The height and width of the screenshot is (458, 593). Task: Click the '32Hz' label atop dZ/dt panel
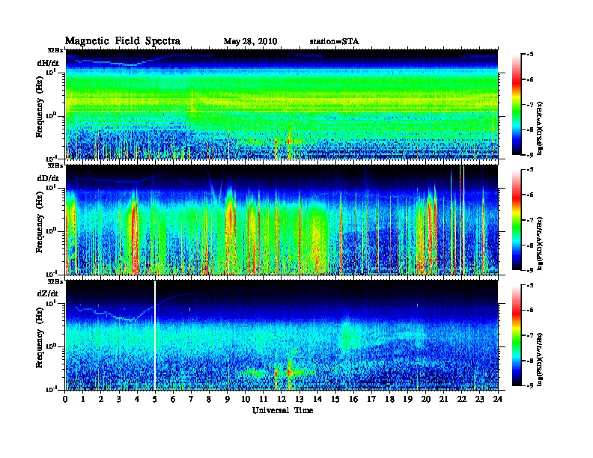point(55,281)
